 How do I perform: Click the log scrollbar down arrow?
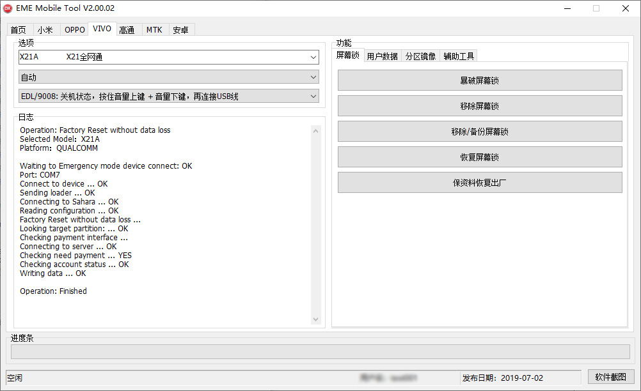(x=315, y=319)
